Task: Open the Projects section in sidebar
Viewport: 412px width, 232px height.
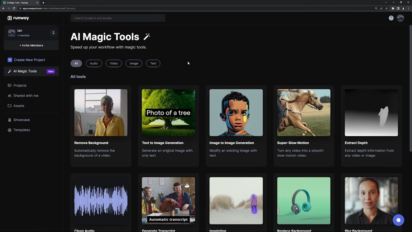Action: coord(9,85)
